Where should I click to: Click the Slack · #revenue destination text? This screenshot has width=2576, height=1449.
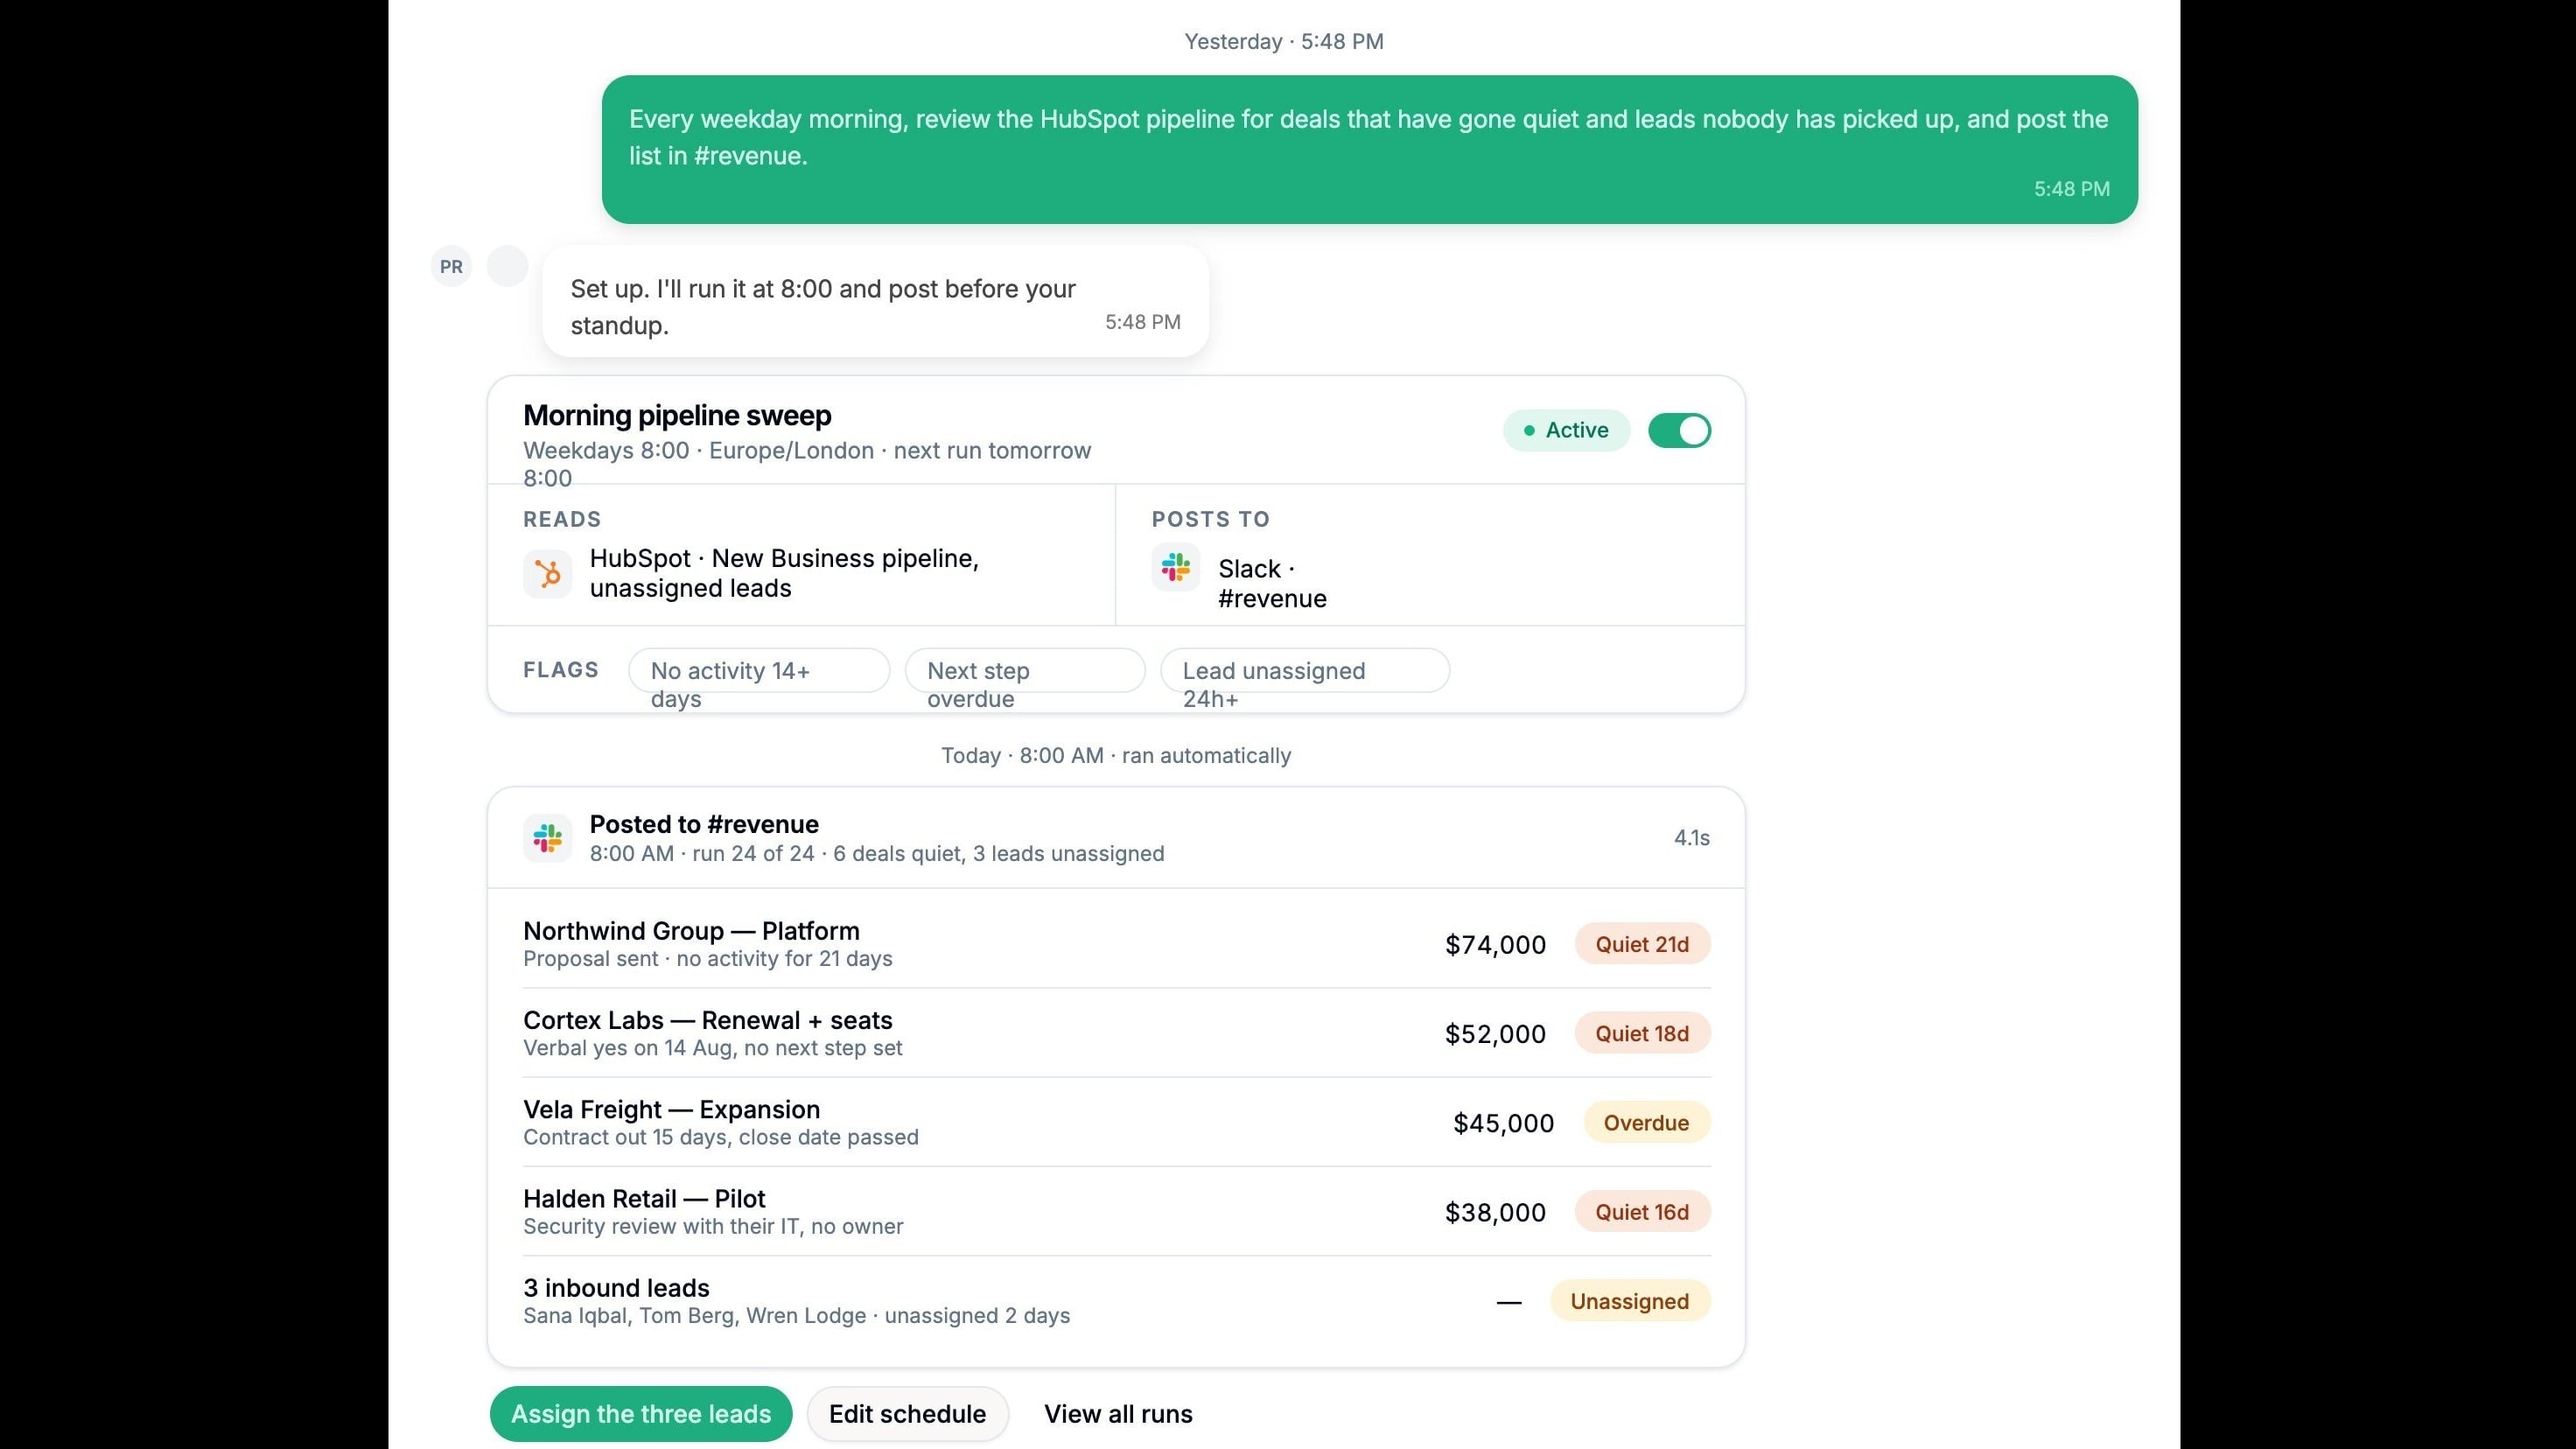[x=1272, y=583]
